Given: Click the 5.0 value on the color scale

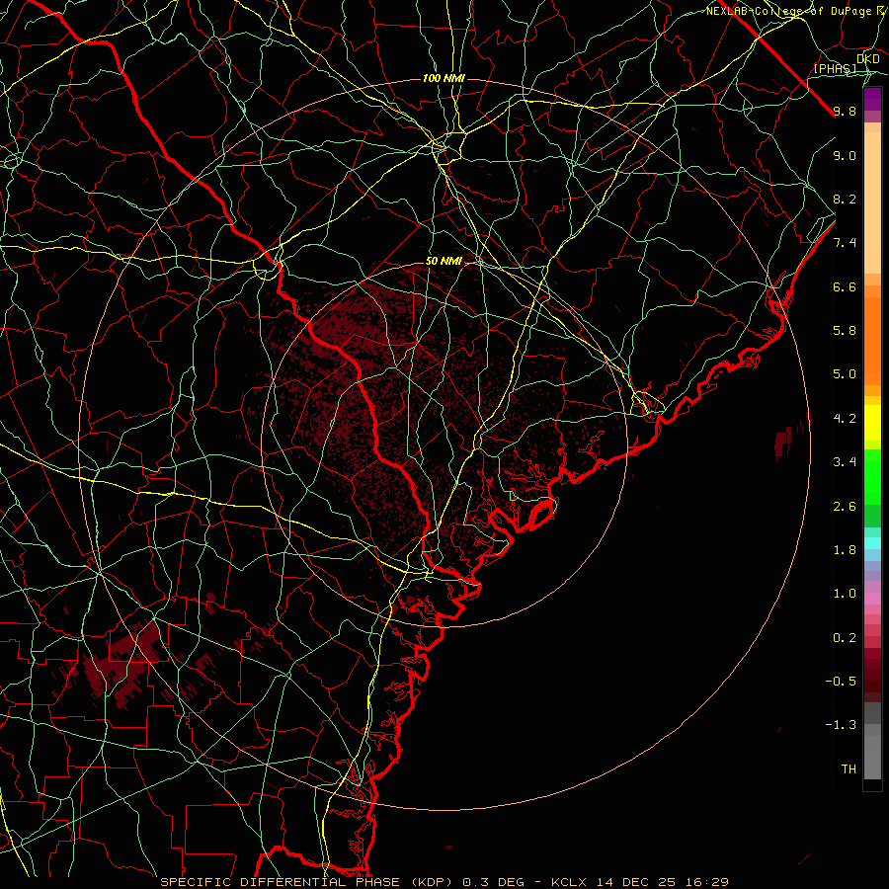Looking at the screenshot, I should (x=845, y=374).
